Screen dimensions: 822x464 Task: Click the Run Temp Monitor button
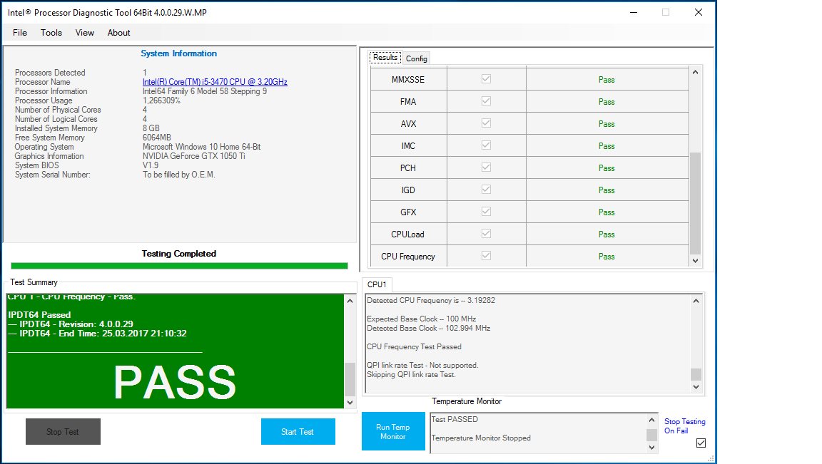[393, 431]
